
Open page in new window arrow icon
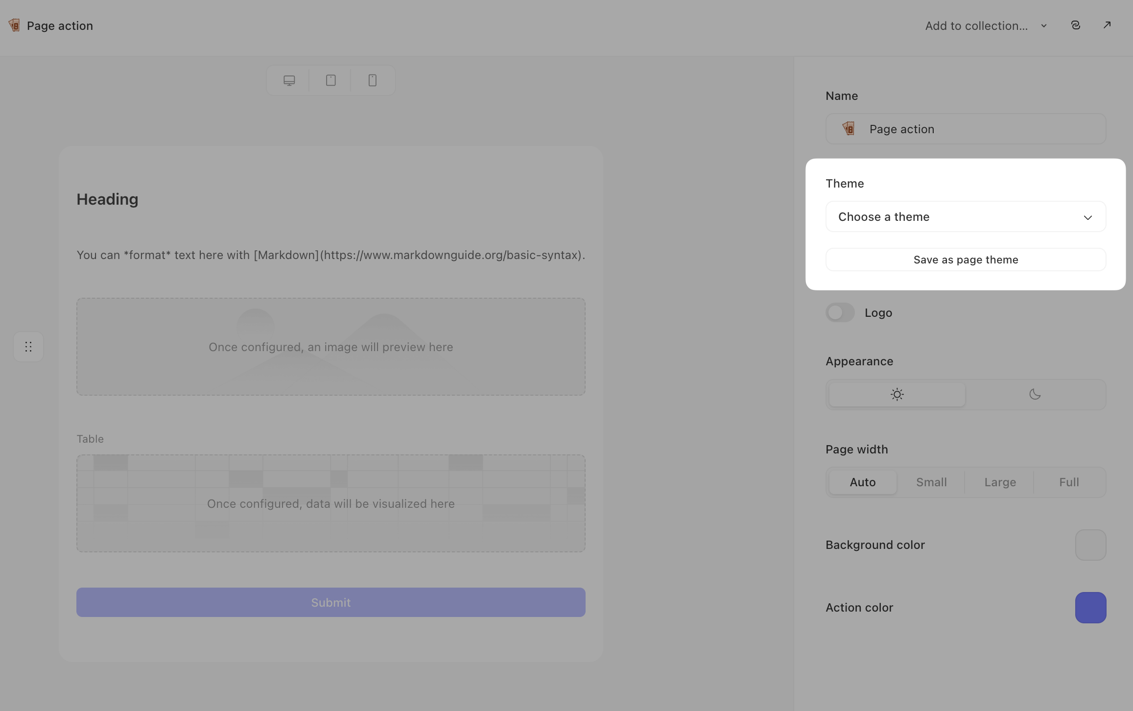click(1107, 25)
